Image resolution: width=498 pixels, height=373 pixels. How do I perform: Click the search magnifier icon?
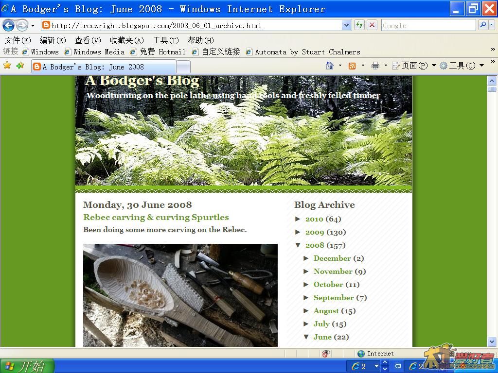point(483,25)
